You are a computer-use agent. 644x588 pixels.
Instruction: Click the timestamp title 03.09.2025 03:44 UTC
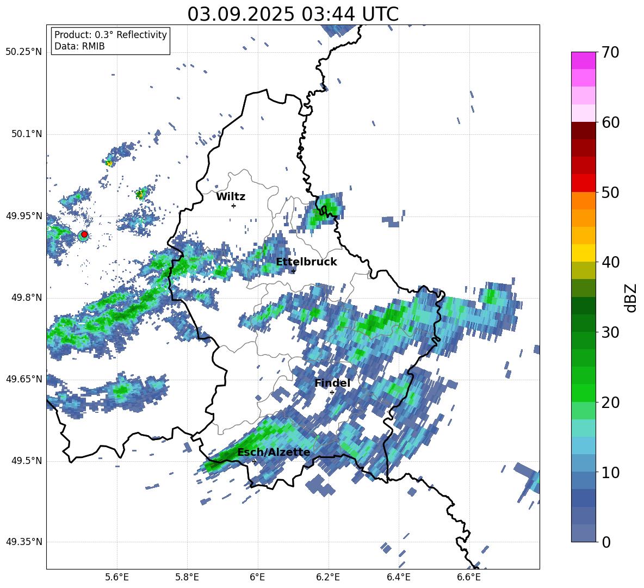tap(293, 14)
